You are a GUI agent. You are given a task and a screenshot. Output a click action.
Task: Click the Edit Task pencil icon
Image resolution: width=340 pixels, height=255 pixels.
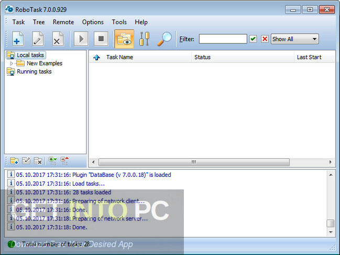(38, 39)
